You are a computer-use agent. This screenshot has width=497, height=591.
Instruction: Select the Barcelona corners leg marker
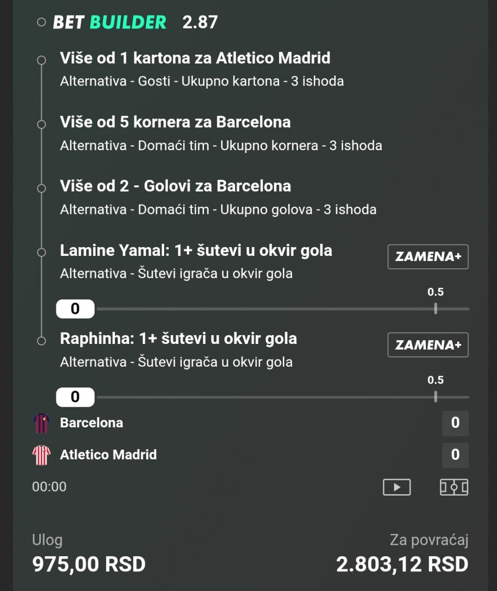[42, 124]
